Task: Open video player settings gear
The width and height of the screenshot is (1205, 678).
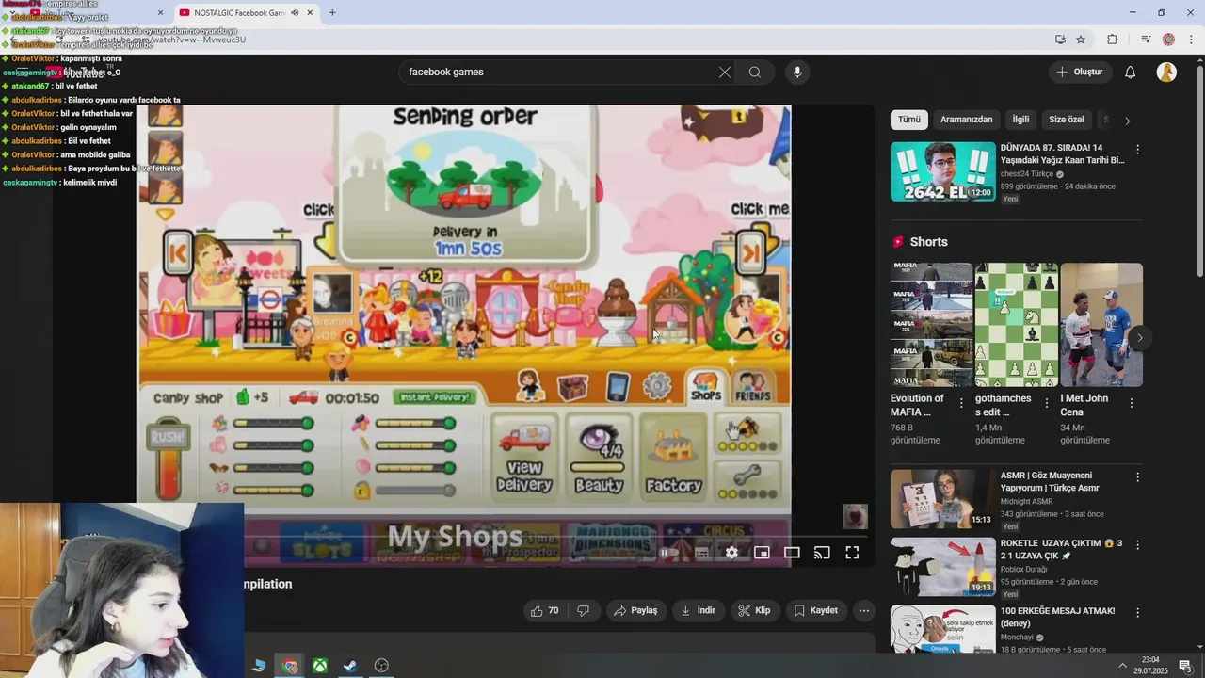Action: 731,553
